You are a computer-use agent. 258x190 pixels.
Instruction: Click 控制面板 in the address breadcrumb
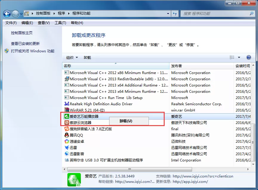[43, 13]
